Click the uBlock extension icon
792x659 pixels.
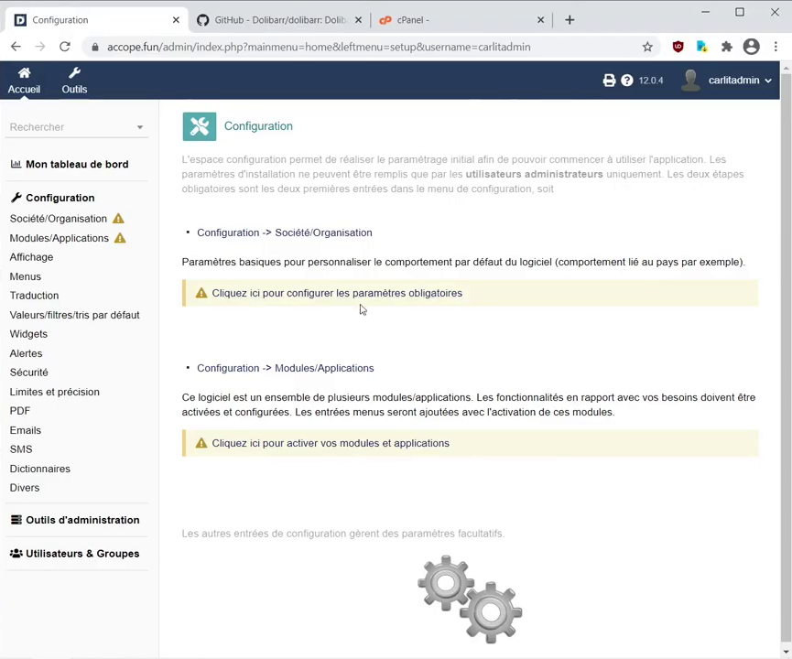678,47
